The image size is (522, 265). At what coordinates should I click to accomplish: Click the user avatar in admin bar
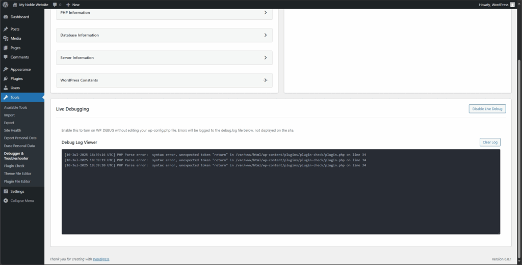(x=512, y=5)
